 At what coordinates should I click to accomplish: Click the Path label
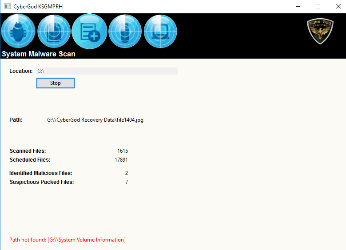tap(16, 120)
